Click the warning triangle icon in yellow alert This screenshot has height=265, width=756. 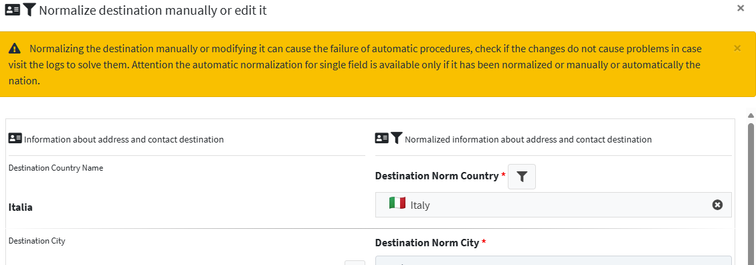click(x=15, y=48)
